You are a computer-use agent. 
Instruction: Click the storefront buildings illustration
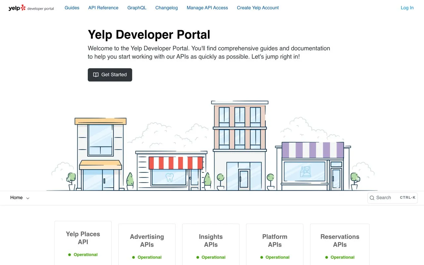[212, 146]
